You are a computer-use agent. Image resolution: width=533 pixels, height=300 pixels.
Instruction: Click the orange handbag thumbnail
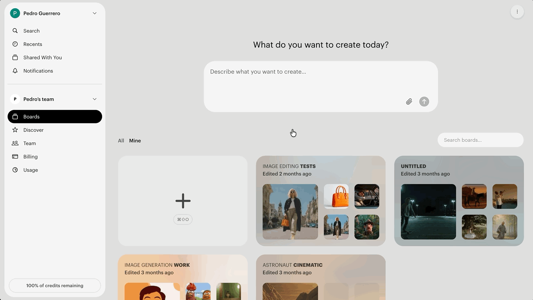coord(336,196)
